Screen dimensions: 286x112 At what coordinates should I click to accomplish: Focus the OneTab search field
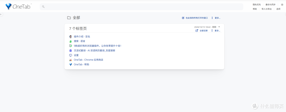141,7
